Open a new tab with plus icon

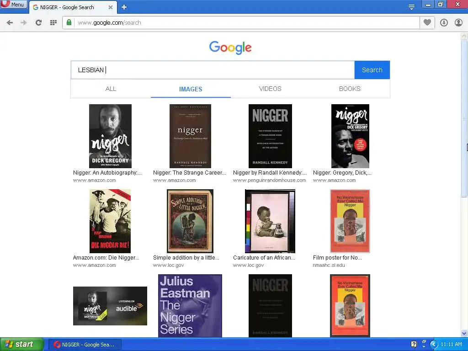point(124,7)
